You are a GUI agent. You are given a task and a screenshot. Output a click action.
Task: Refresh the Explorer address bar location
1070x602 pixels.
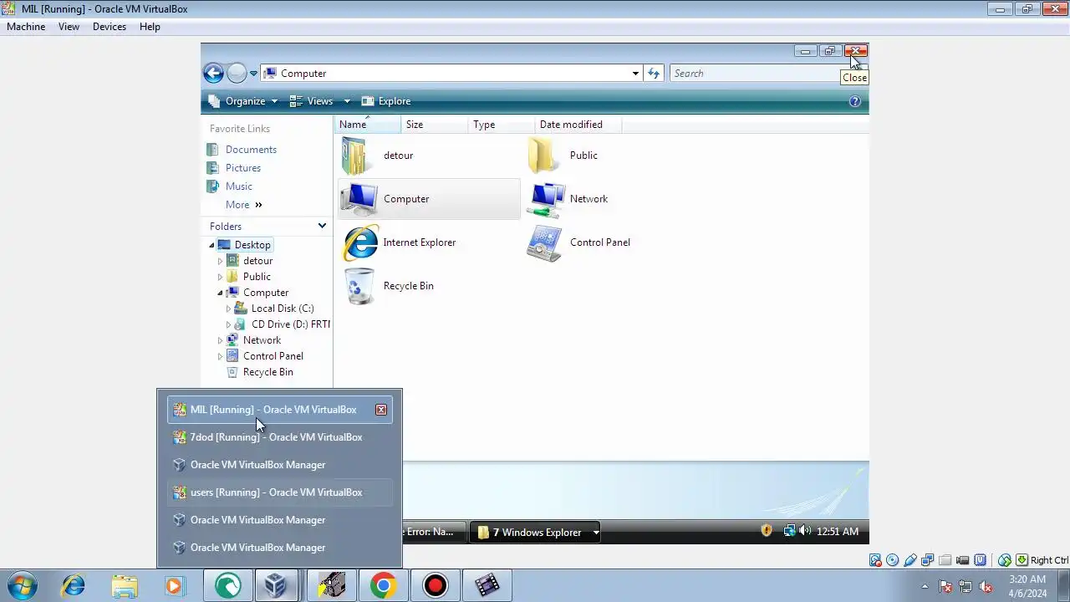[x=654, y=74]
